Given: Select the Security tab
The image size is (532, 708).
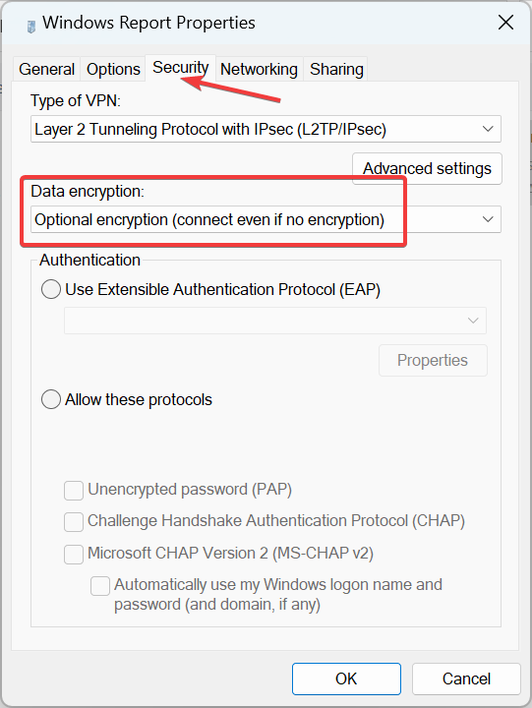Looking at the screenshot, I should (180, 68).
